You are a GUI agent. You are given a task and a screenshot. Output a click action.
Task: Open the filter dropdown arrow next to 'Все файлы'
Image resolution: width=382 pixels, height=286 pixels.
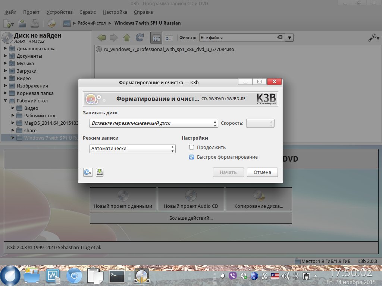289,38
